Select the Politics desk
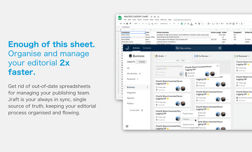This screenshot has width=252, height=152. 130,103
